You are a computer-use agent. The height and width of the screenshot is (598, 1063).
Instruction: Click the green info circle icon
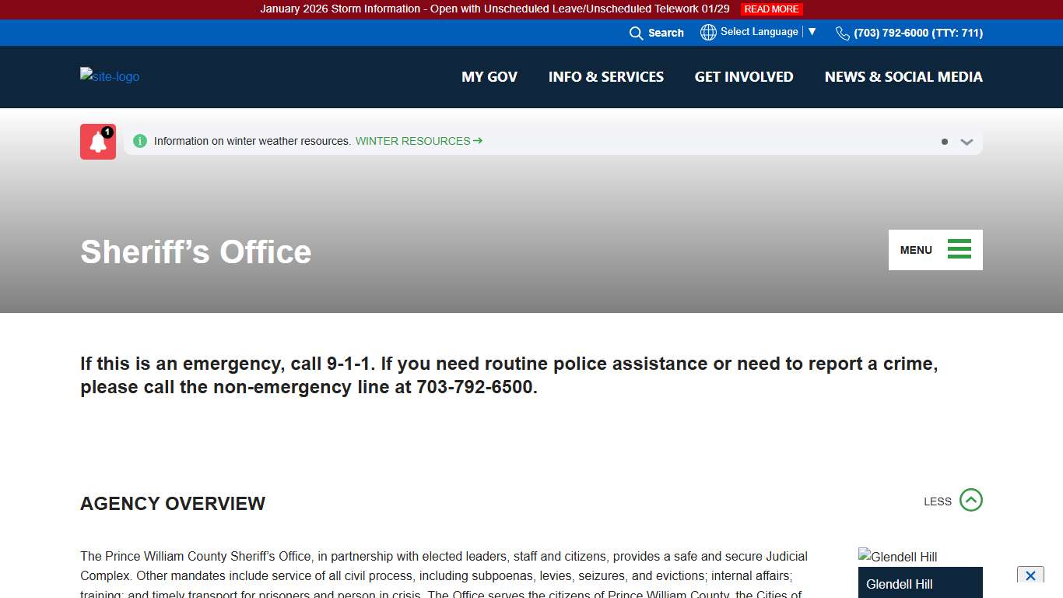point(140,141)
